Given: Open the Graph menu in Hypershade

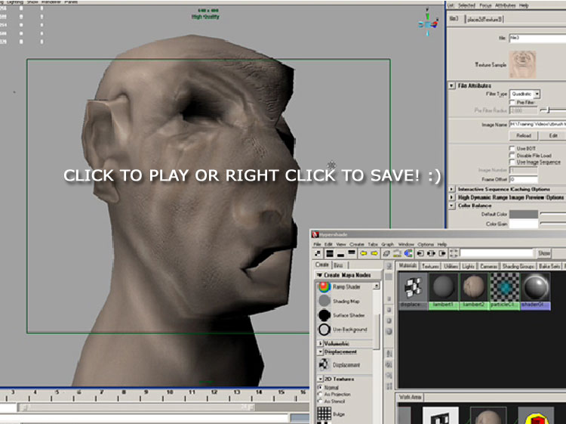Looking at the screenshot, I should (387, 244).
